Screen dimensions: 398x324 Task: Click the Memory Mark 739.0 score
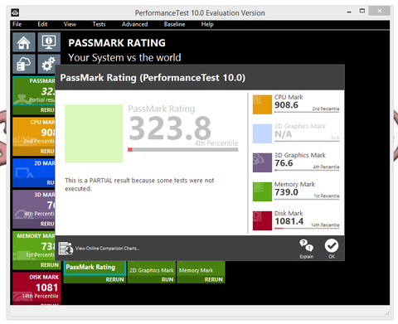point(286,192)
